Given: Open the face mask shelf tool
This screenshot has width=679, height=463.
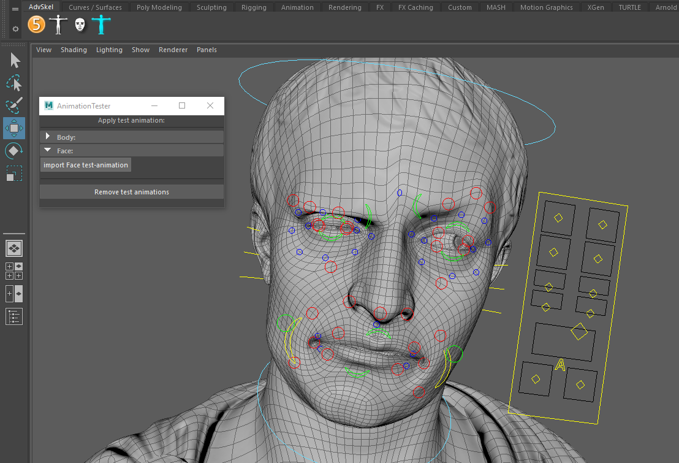Looking at the screenshot, I should pos(80,25).
